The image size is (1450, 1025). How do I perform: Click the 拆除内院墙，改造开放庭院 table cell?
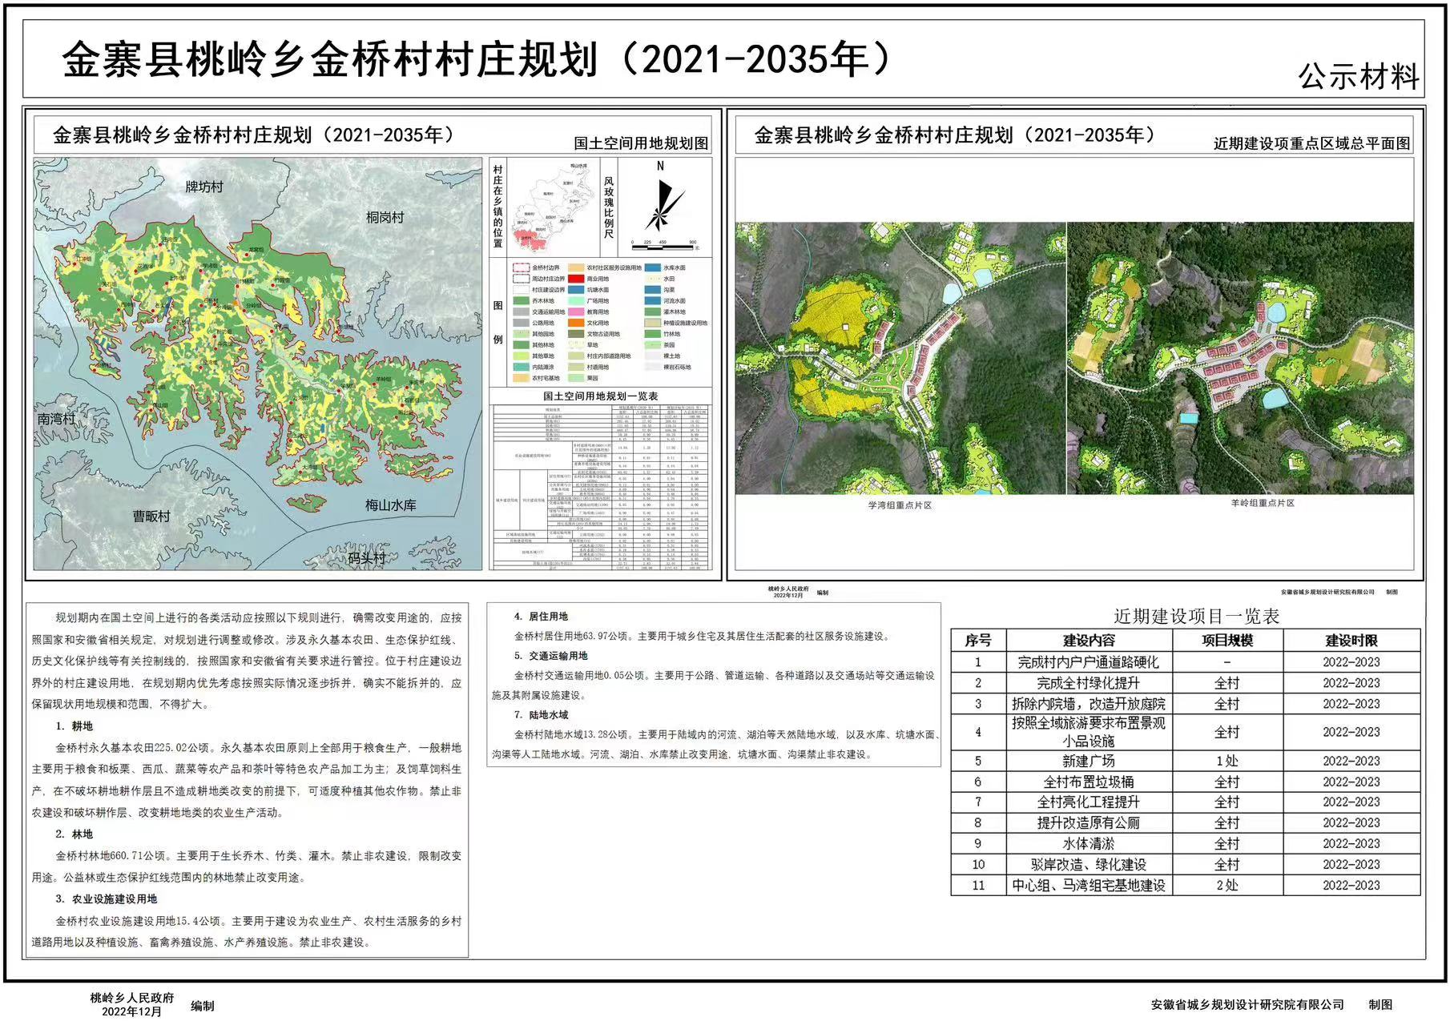1089,704
